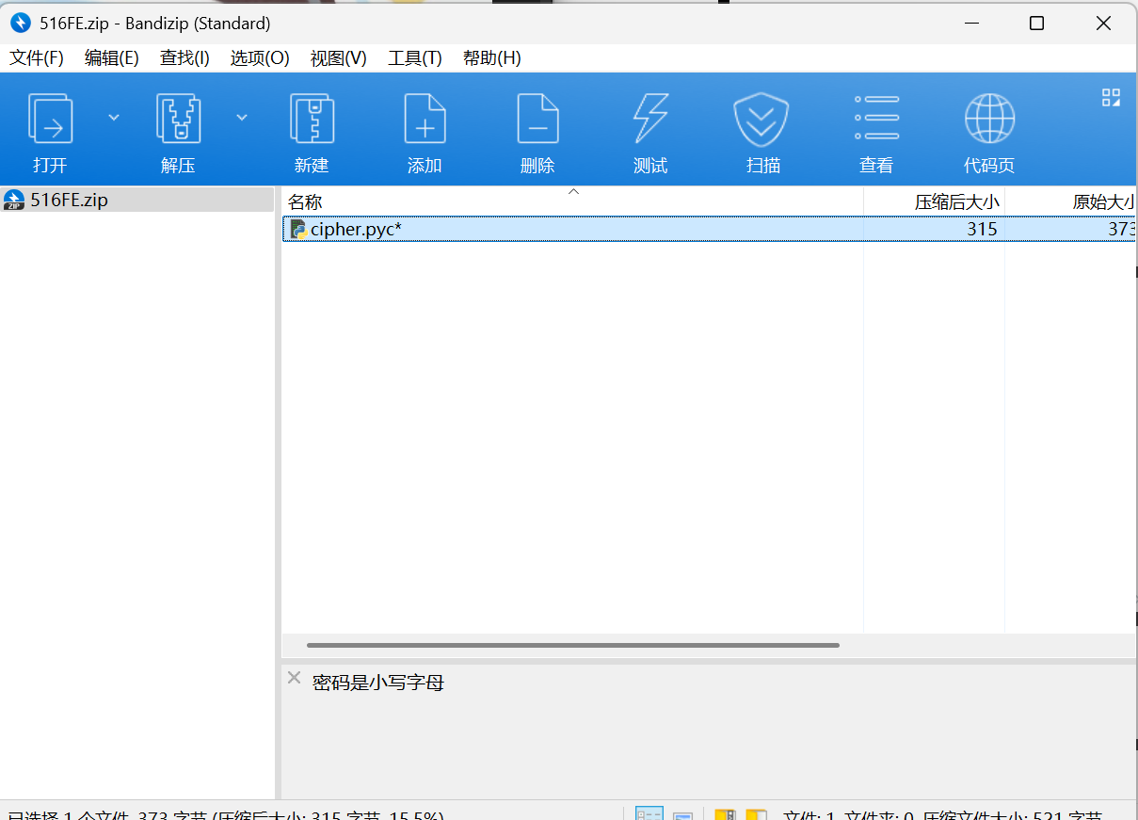
Task: Open the 打开 (Open) toolbar icon
Action: coord(50,129)
